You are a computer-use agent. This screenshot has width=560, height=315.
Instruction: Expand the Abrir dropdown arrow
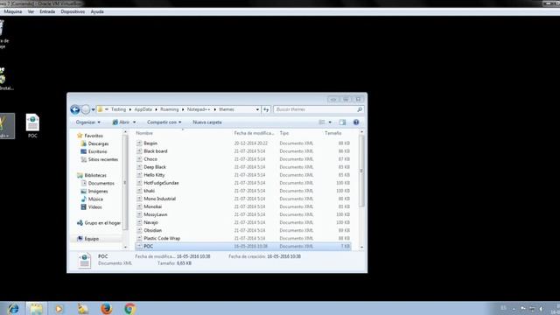134,122
